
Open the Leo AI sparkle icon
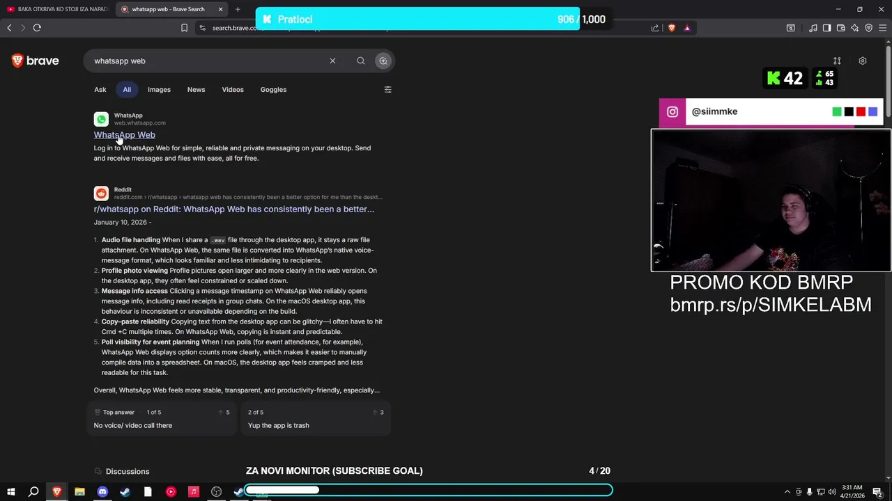(855, 28)
